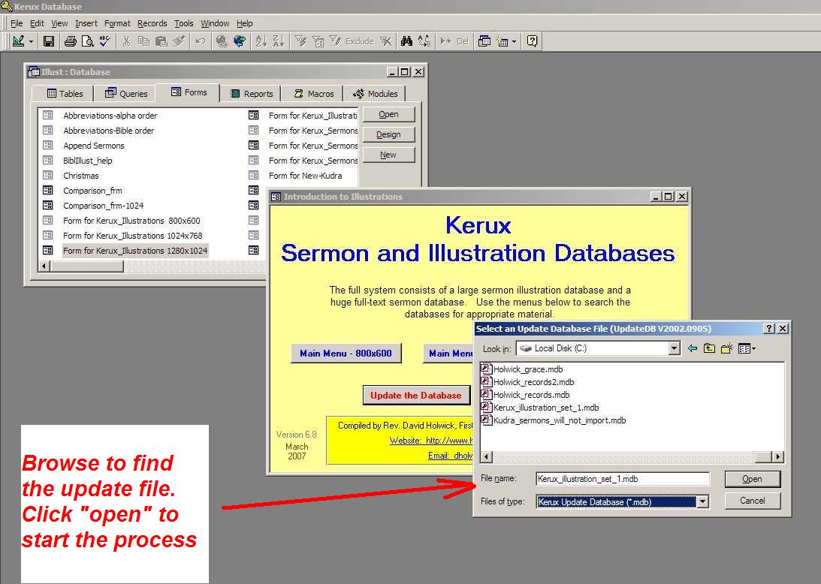Switch to the Reports tab
The width and height of the screenshot is (821, 584).
(x=252, y=94)
